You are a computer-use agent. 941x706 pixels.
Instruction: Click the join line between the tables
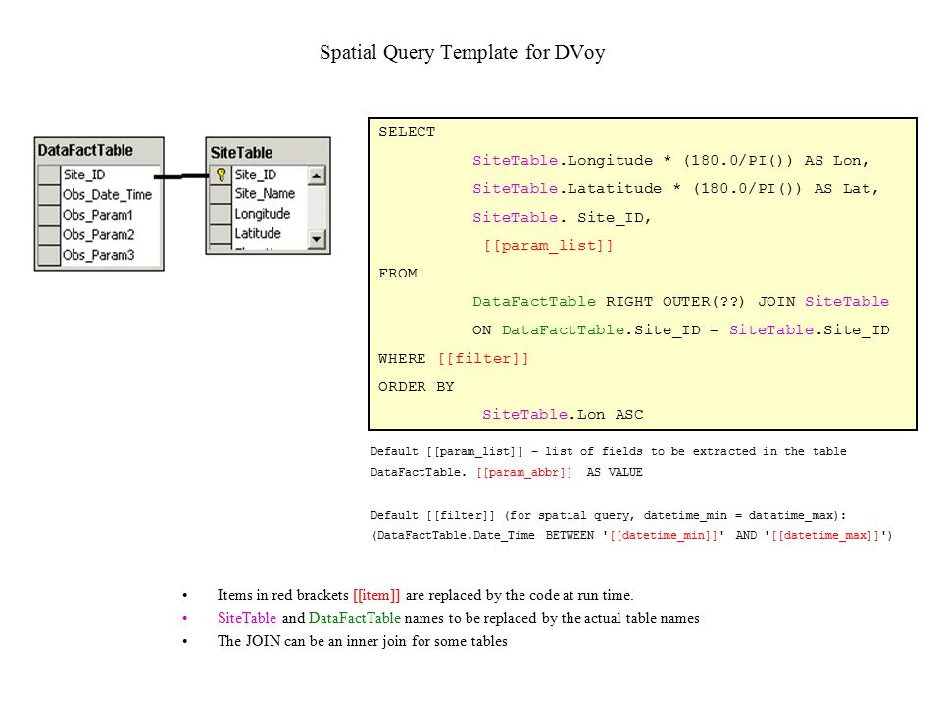click(182, 176)
